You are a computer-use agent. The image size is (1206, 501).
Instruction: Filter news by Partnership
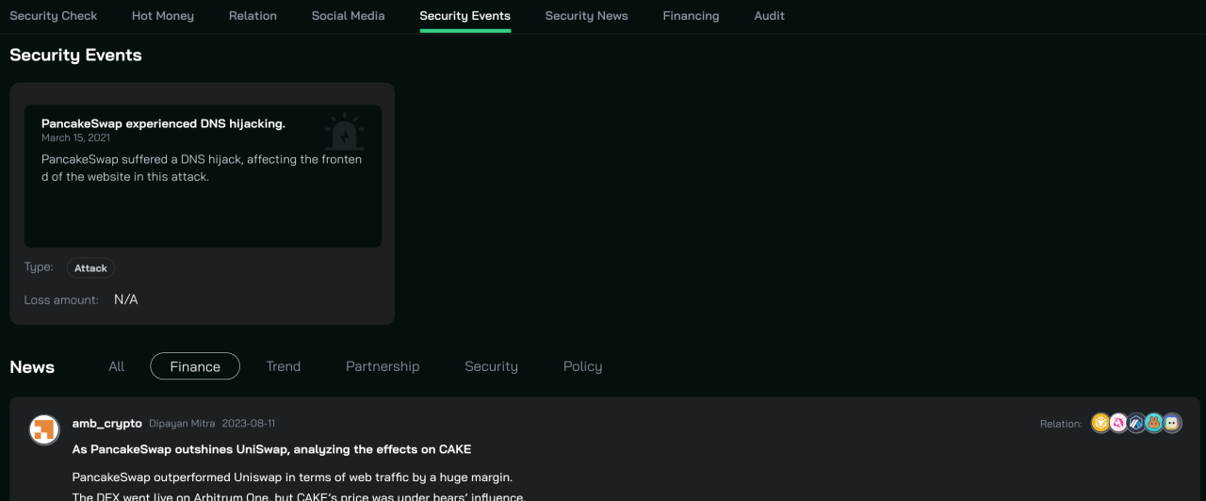(383, 366)
